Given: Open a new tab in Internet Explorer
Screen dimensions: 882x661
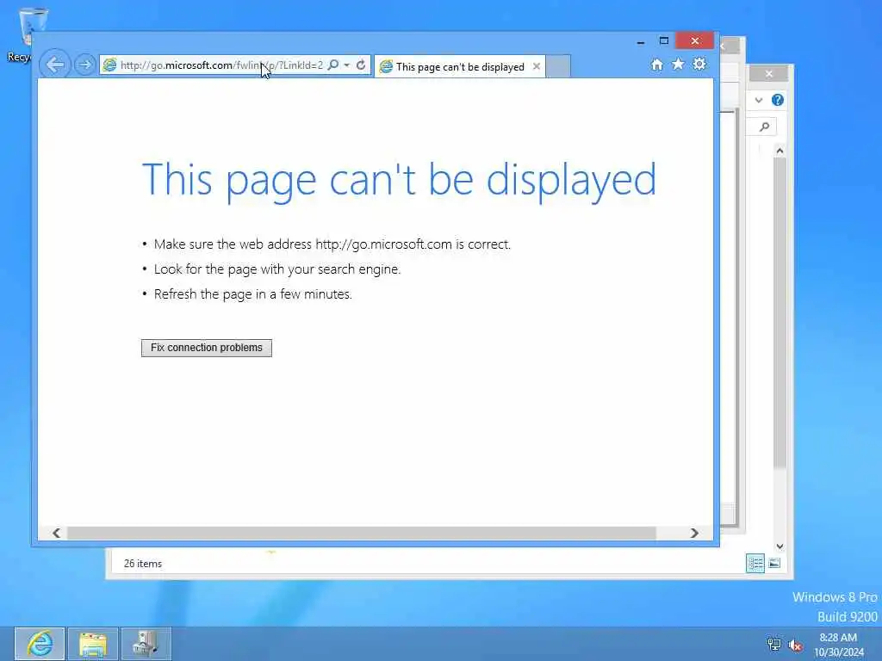Looking at the screenshot, I should point(558,66).
